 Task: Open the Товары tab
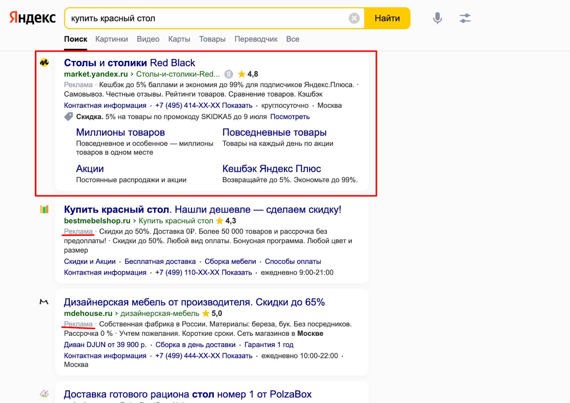click(x=212, y=39)
